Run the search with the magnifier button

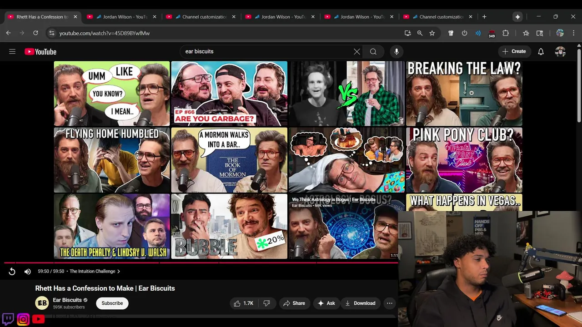pos(373,51)
